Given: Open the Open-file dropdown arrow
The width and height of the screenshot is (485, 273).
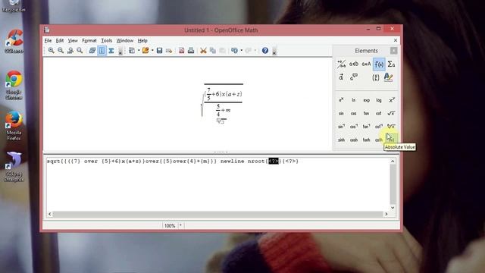Looking at the screenshot, I should [x=152, y=51].
